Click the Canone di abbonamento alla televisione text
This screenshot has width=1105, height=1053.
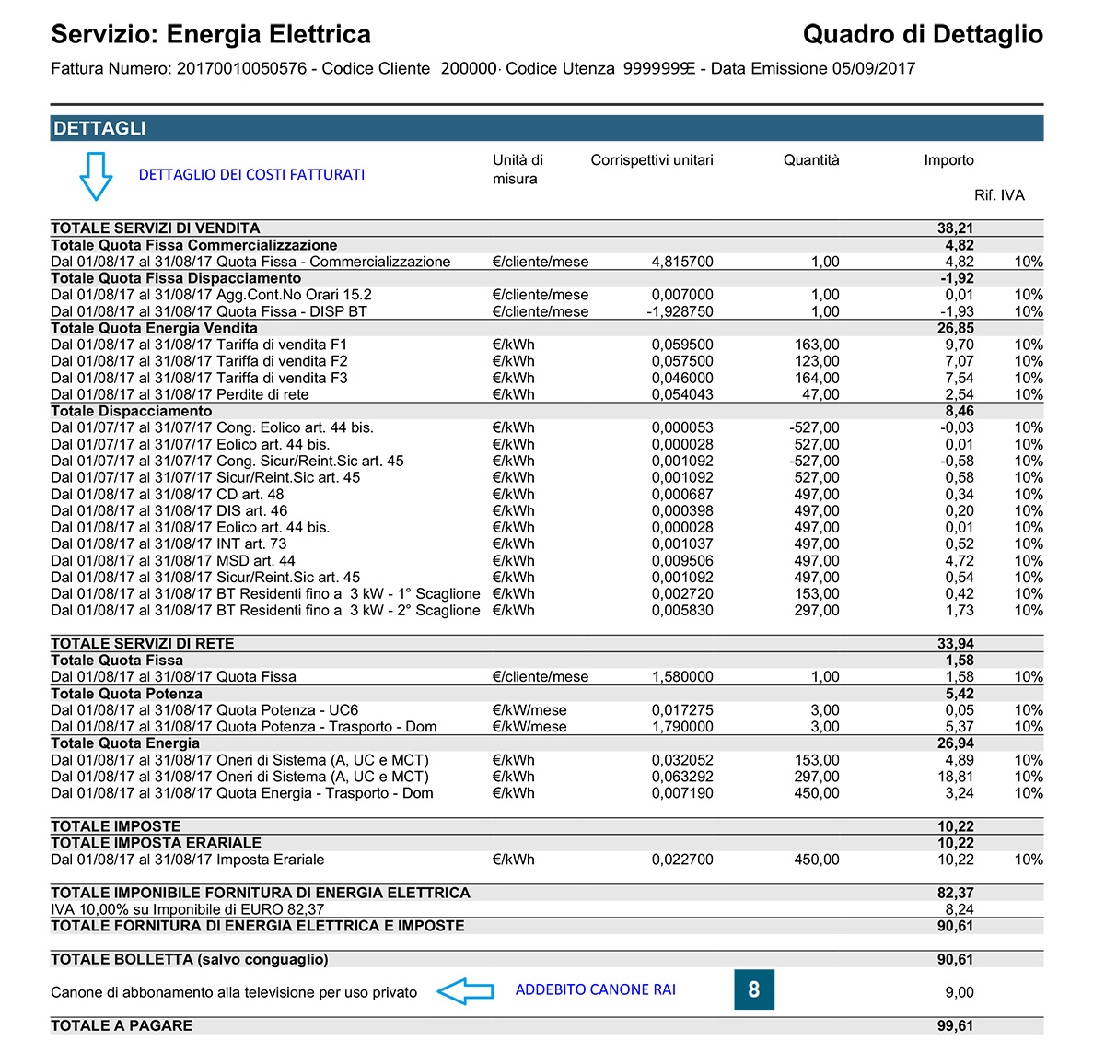pyautogui.click(x=234, y=992)
